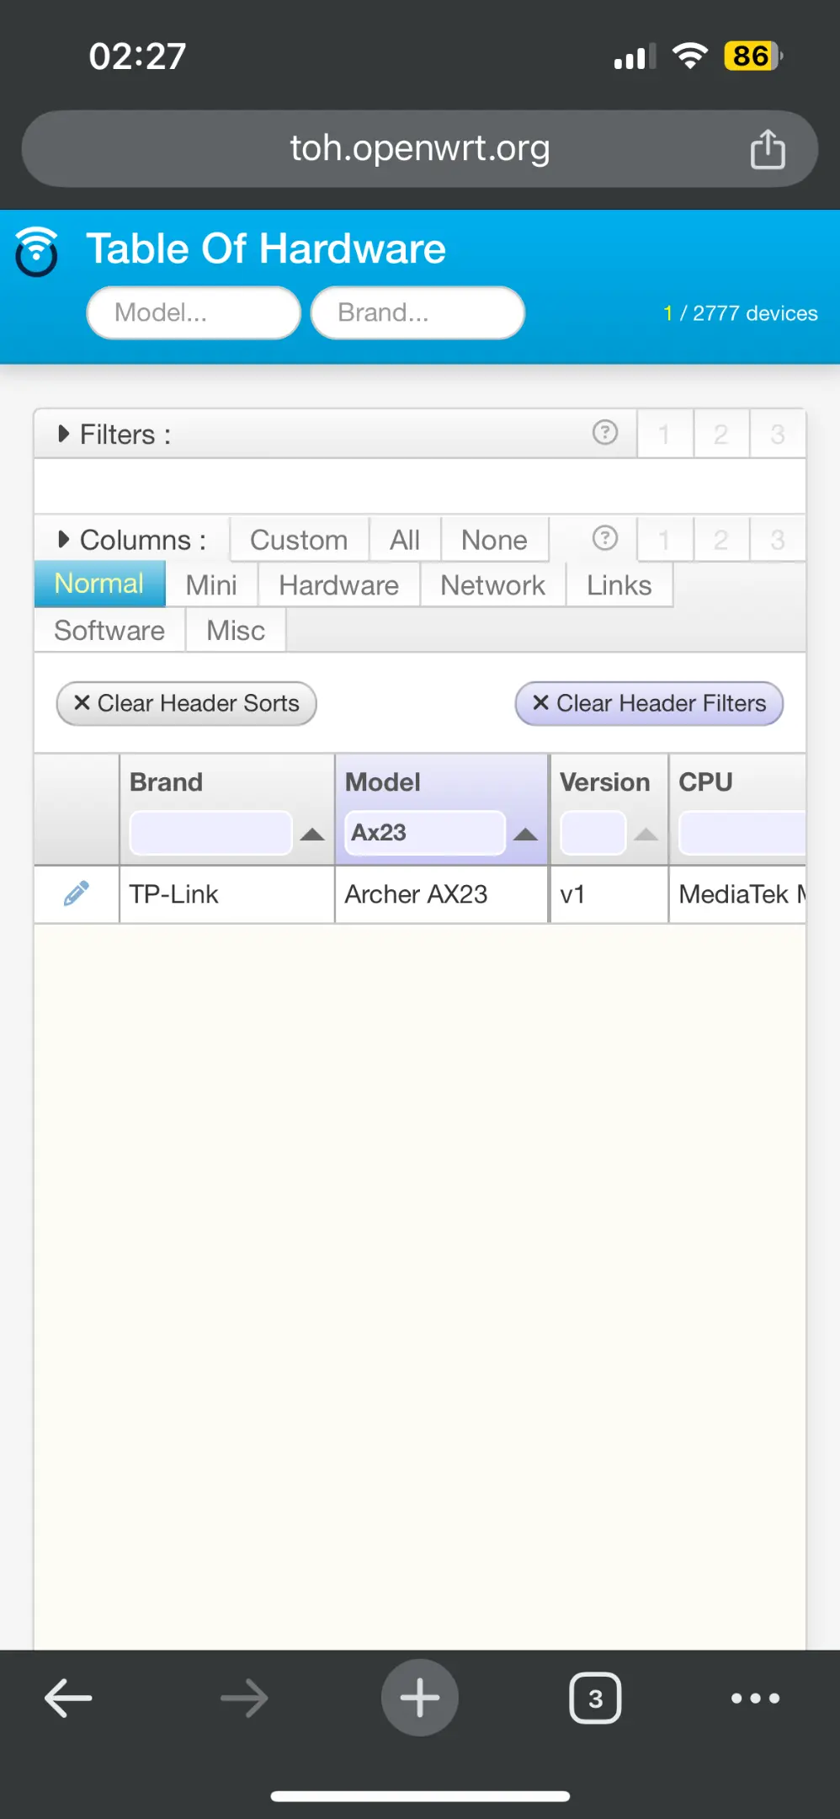This screenshot has width=840, height=1819.
Task: Select Filters preset 1
Action: (665, 434)
